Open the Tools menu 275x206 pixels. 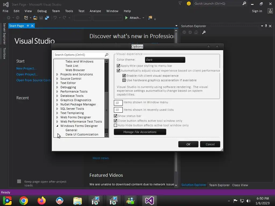click(x=69, y=11)
